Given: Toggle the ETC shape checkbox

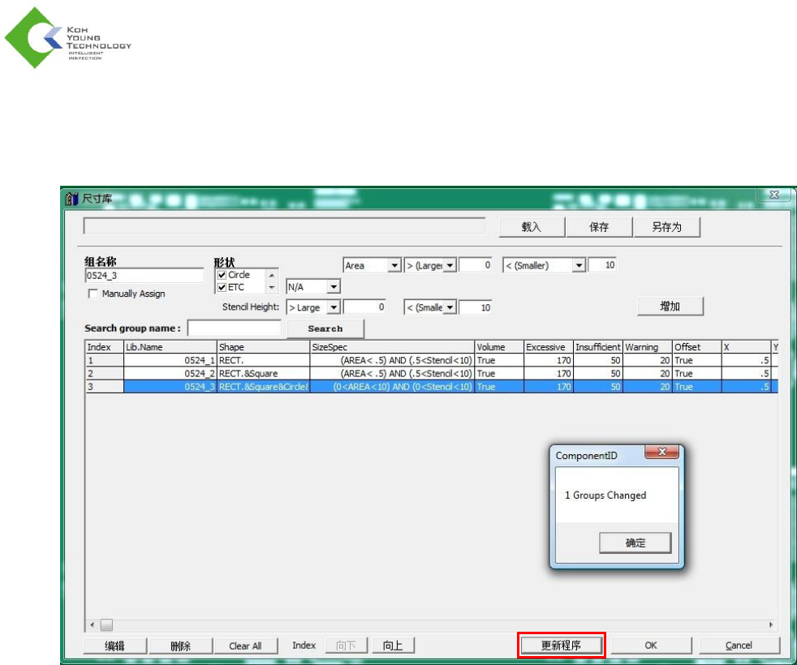Looking at the screenshot, I should 222,287.
